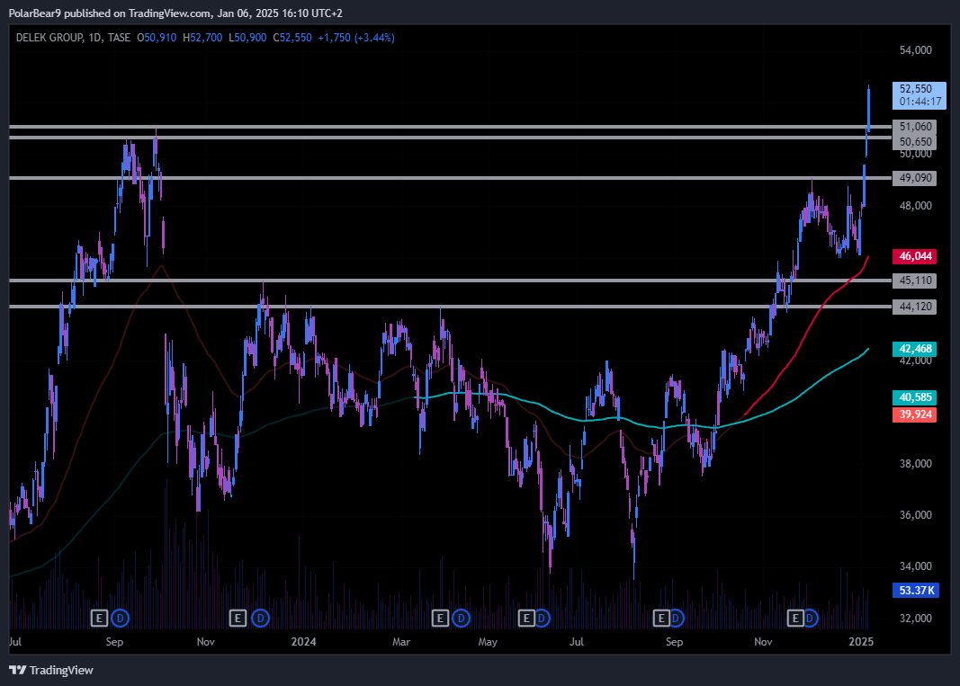960x686 pixels.
Task: Select the 50,650 horizontal line price label
Action: (915, 142)
